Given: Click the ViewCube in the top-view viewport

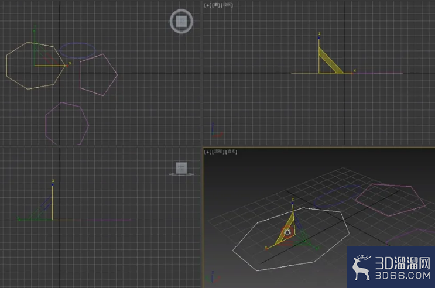Looking at the screenshot, I should click(181, 21).
